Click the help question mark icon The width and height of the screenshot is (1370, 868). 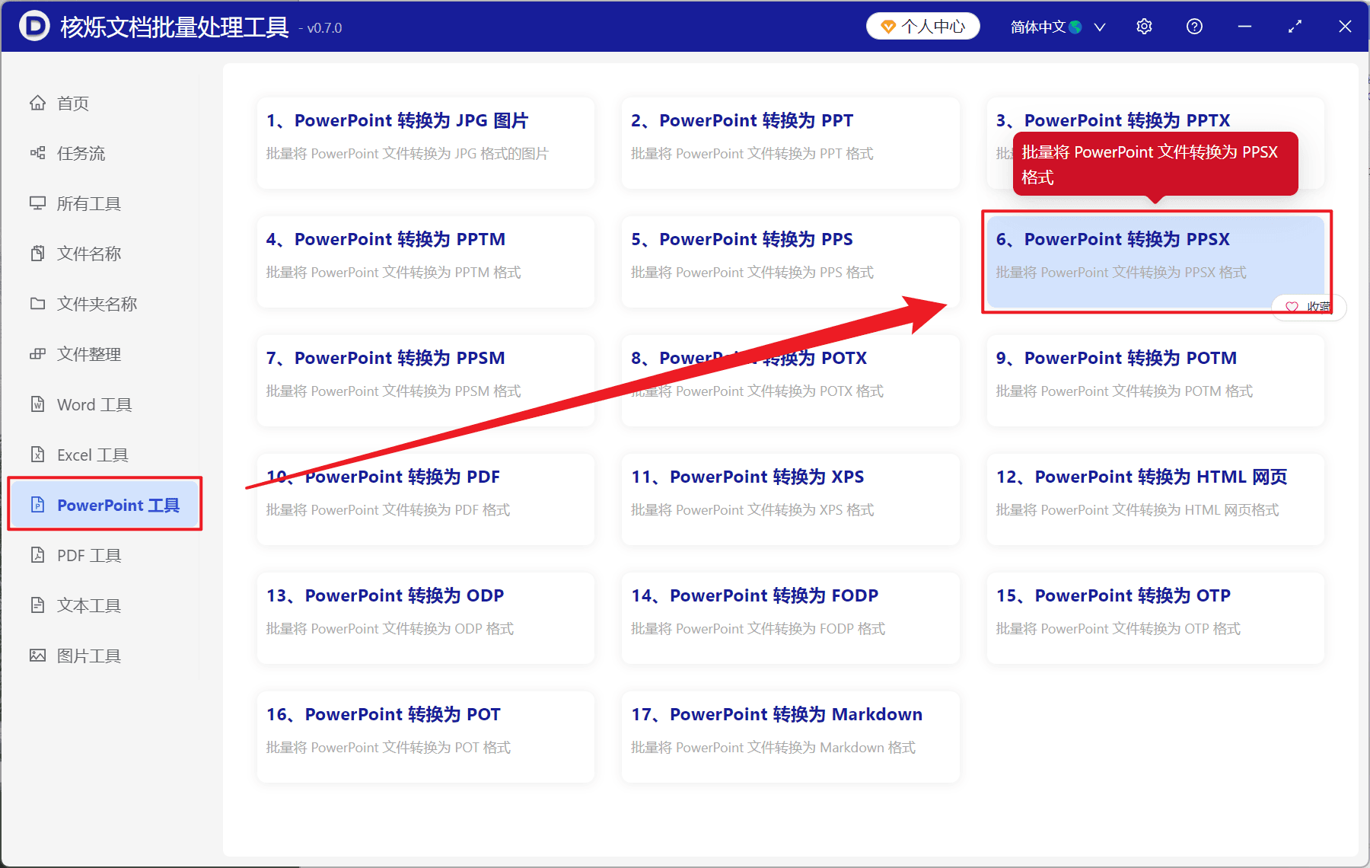(1194, 27)
